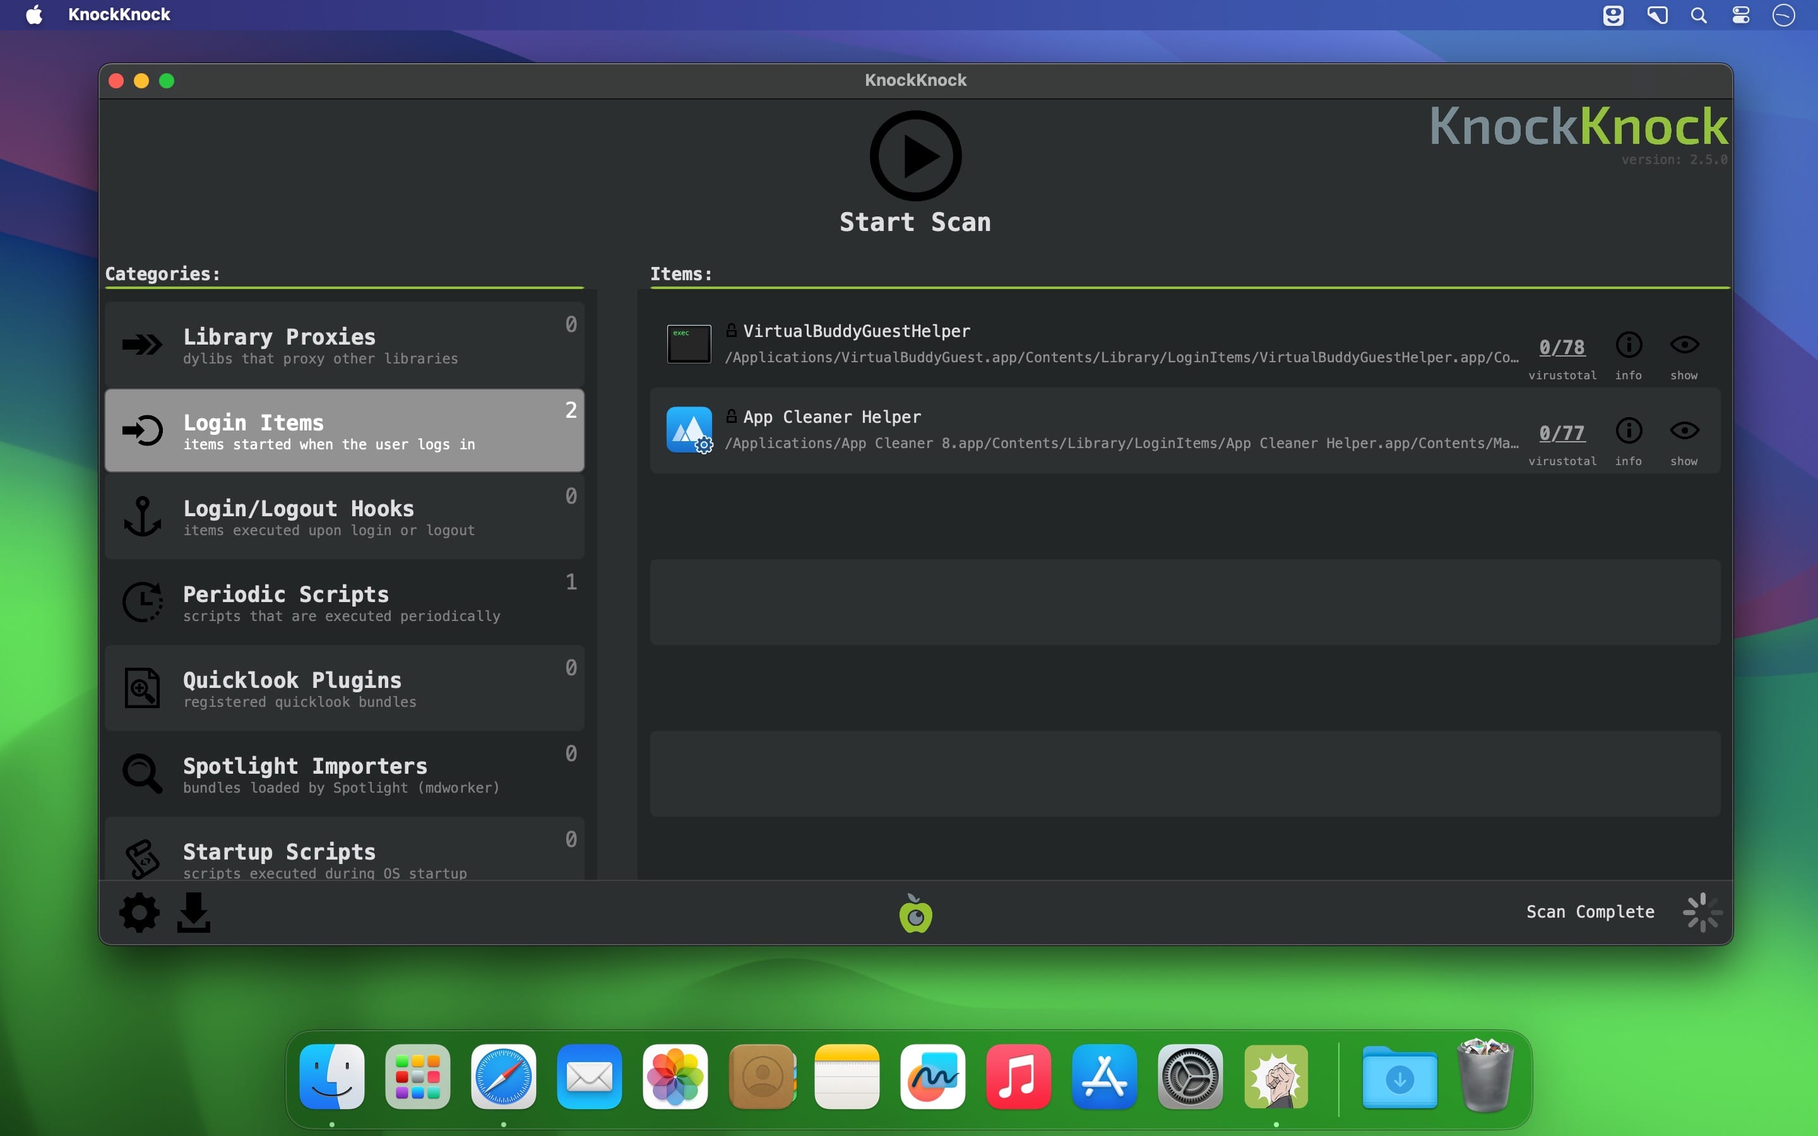Reveal VirtualBuddyGuestHelper in Finder via eye icon
Screen dimensions: 1818x1136
click(1684, 345)
